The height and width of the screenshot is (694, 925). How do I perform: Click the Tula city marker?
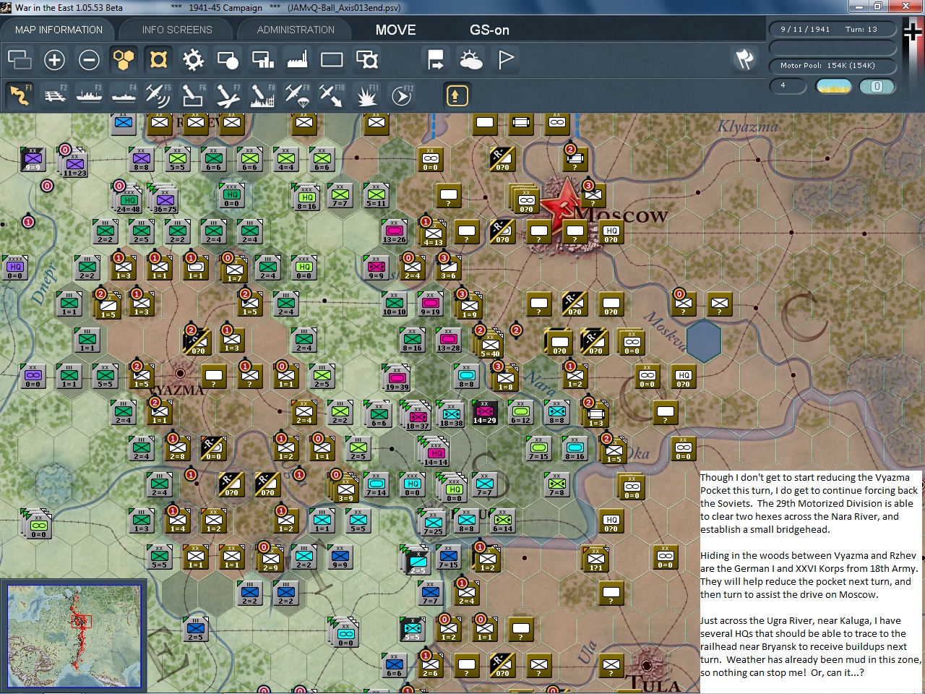point(646,665)
